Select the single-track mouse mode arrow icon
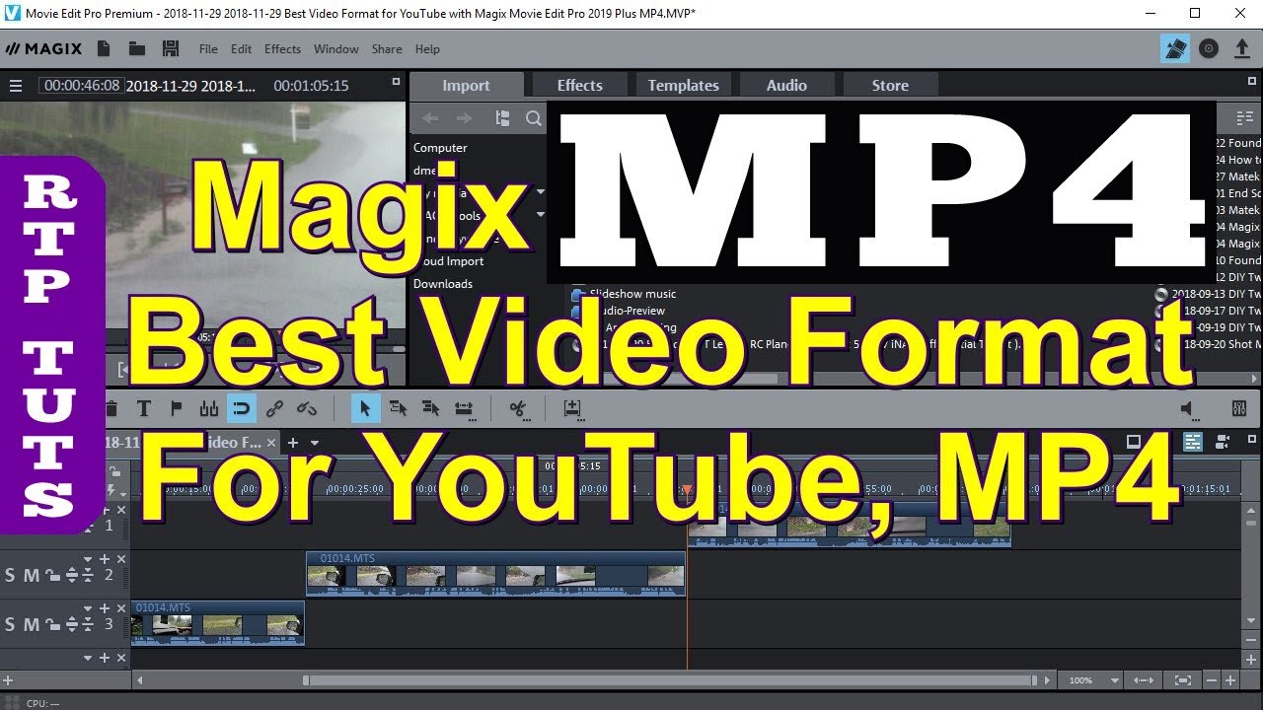The height and width of the screenshot is (710, 1263). click(x=398, y=408)
